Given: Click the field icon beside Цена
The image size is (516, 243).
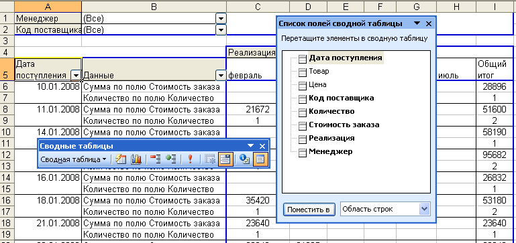Looking at the screenshot, I should click(x=303, y=86).
